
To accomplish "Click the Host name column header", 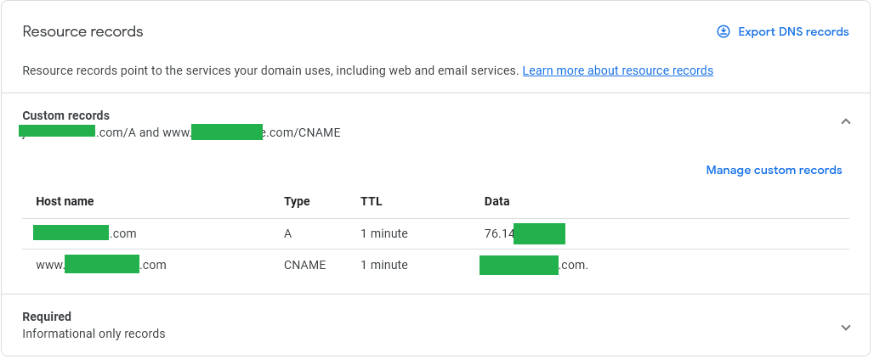I will coord(65,202).
